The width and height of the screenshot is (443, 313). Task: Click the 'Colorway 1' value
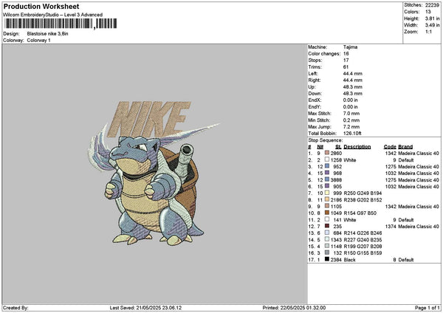[x=38, y=41]
